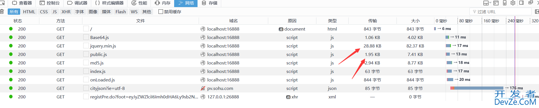Select the md5.js request
The height and width of the screenshot is (108, 539).
click(269, 63)
